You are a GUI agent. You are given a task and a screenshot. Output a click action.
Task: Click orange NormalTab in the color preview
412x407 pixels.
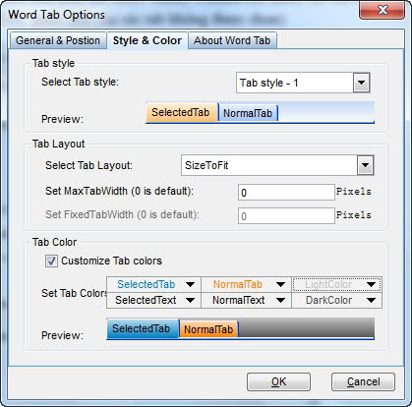[x=208, y=329]
